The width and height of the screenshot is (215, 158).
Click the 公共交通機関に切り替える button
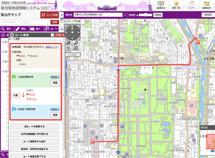[x=34, y=134]
